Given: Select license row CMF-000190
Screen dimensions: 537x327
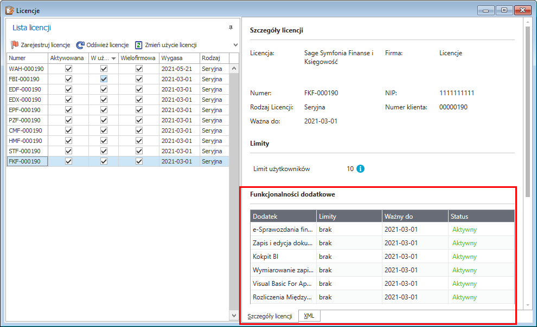Looking at the screenshot, I should click(x=118, y=130).
